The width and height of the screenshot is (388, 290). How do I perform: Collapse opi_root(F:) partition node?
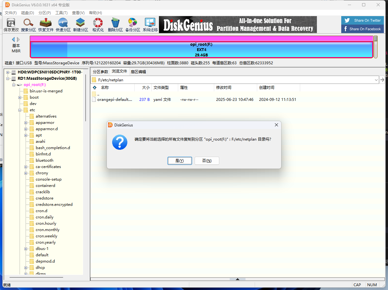pos(14,85)
